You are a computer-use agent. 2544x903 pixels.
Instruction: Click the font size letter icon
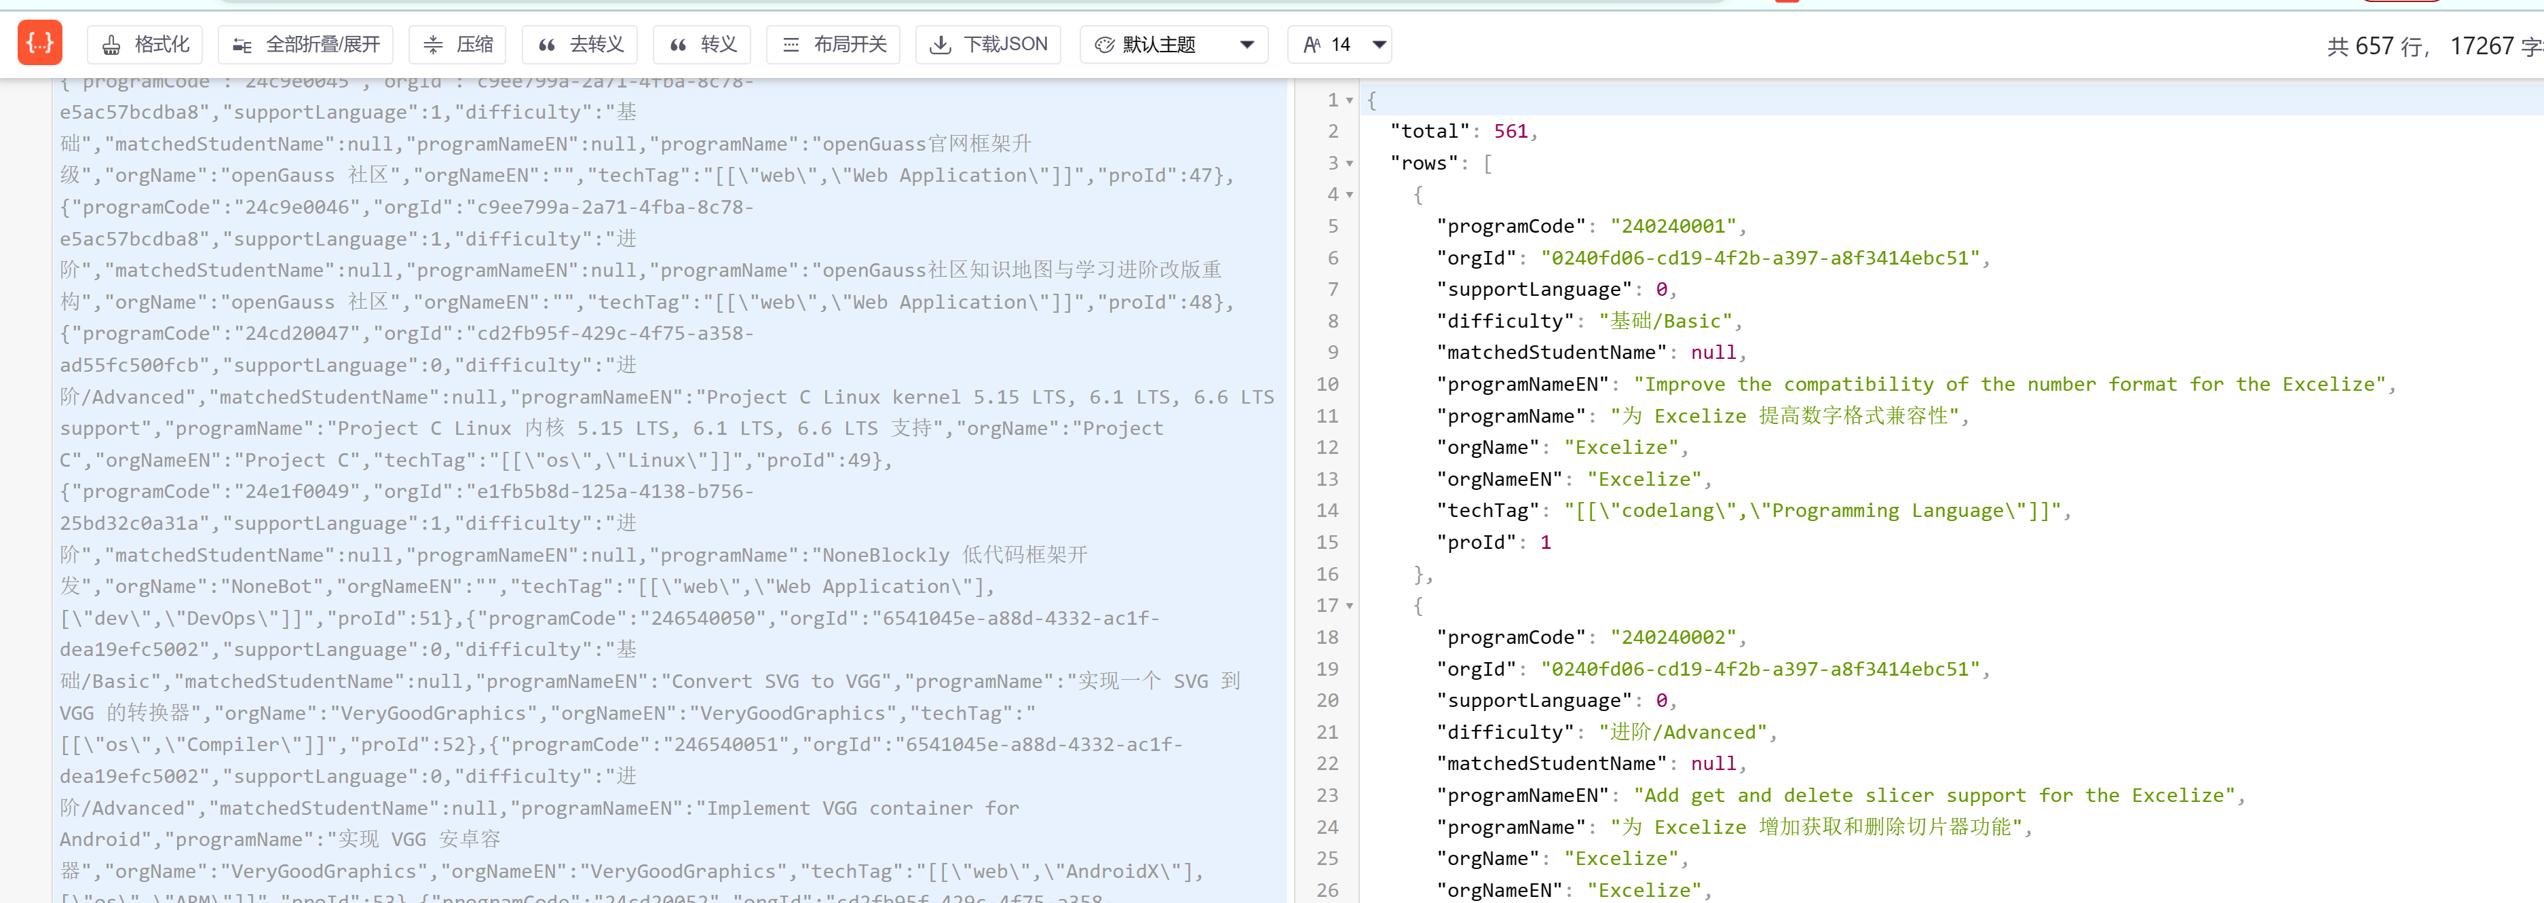pyautogui.click(x=1312, y=45)
